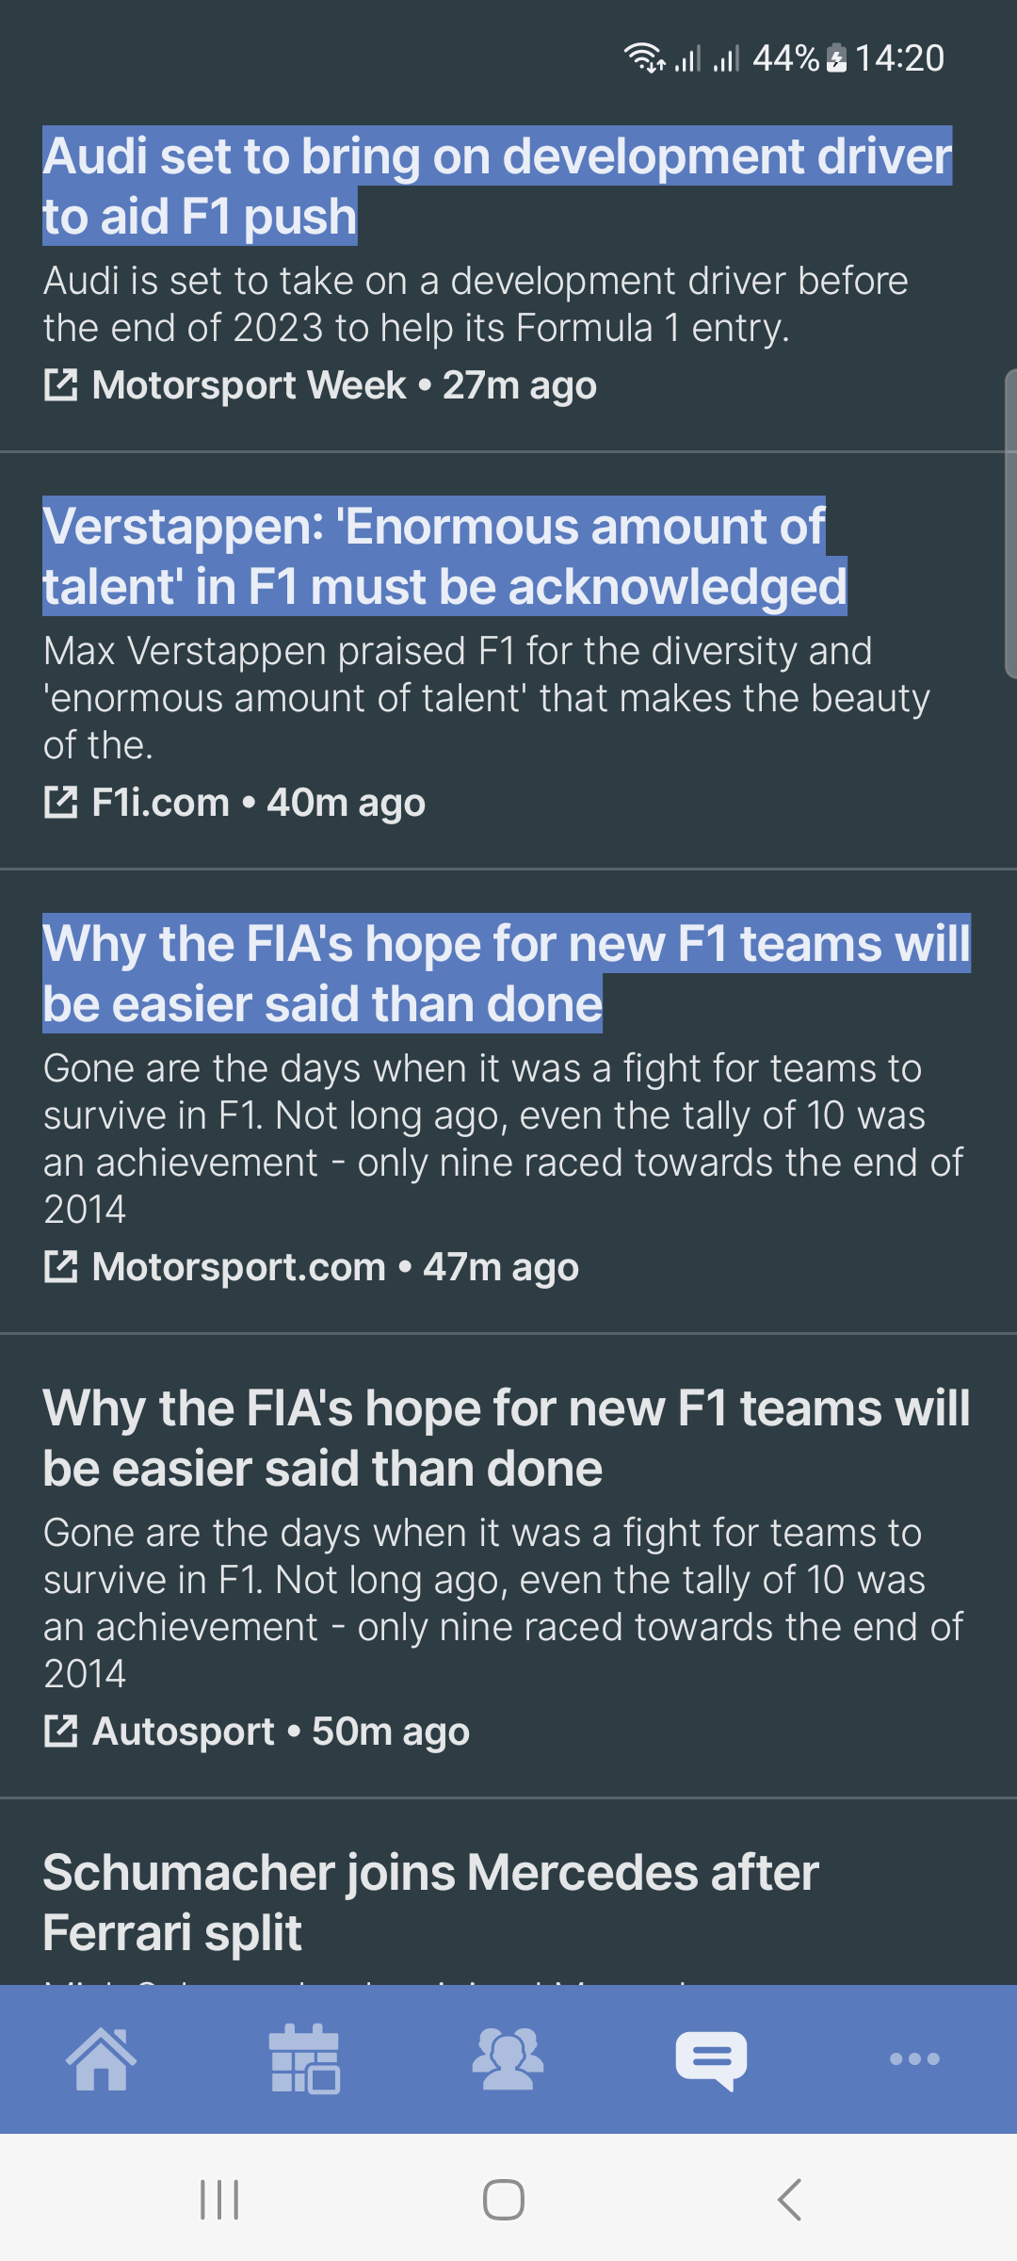Tap the Audi article summary text
The height and width of the screenshot is (2261, 1017).
click(476, 304)
